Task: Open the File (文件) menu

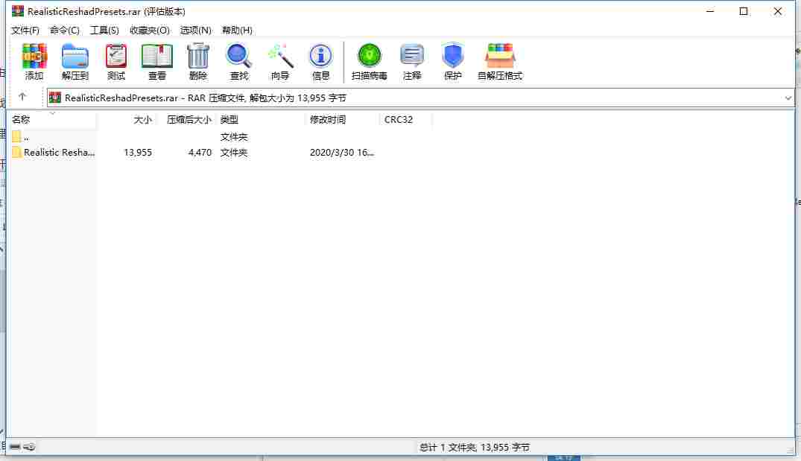Action: 25,30
